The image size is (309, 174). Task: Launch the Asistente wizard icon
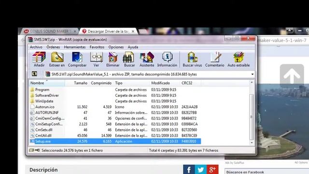pos(147,59)
